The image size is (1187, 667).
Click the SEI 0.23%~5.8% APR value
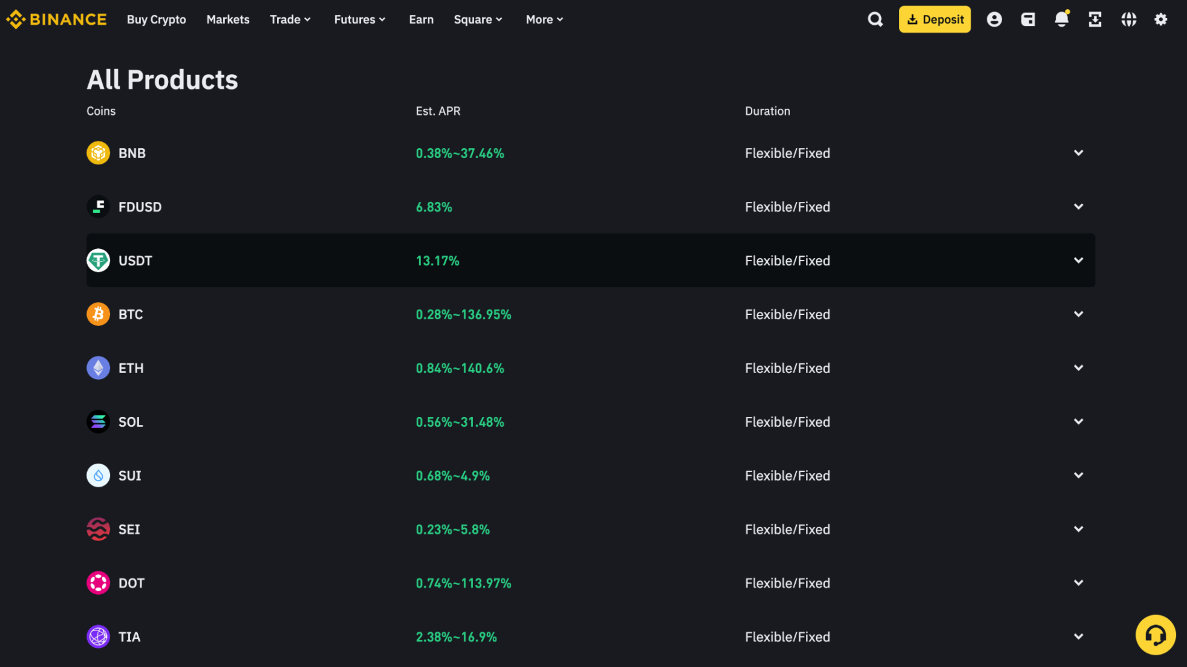click(452, 529)
